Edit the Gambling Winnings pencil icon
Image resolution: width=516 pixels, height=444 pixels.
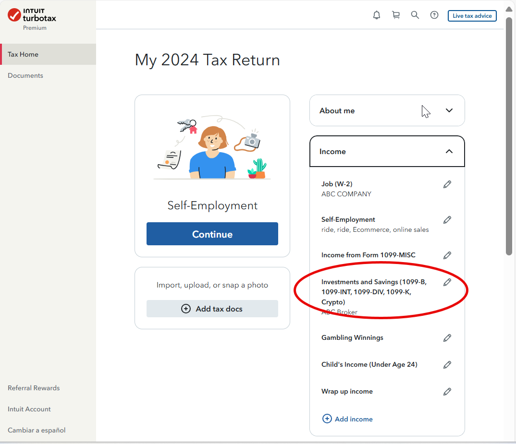pos(447,338)
